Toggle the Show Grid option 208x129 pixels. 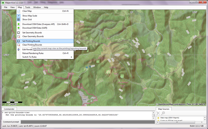click(x=19, y=19)
